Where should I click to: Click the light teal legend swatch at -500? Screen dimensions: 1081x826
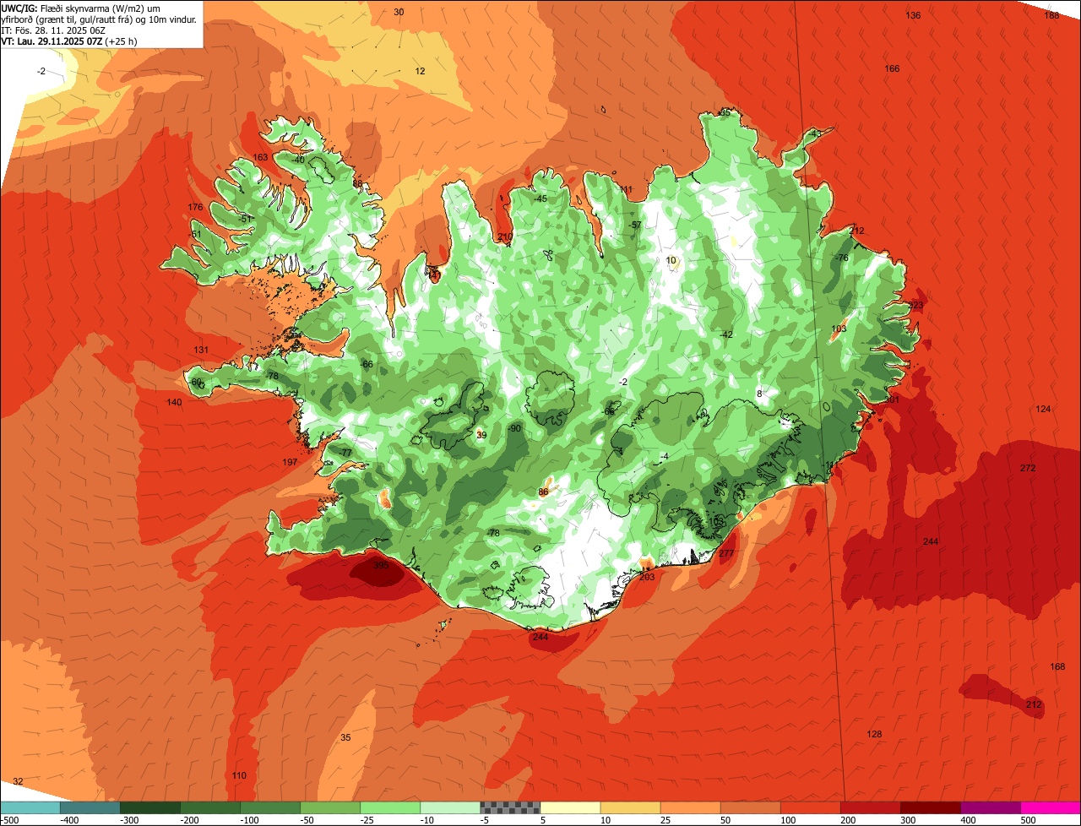point(30,807)
